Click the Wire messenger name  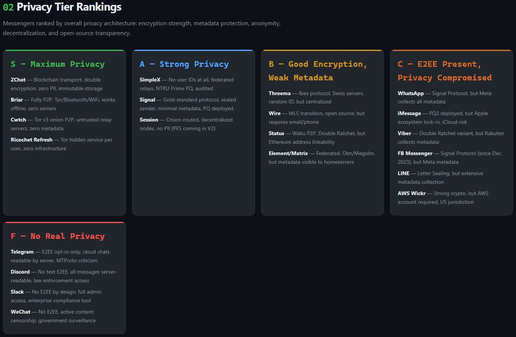[275, 113]
